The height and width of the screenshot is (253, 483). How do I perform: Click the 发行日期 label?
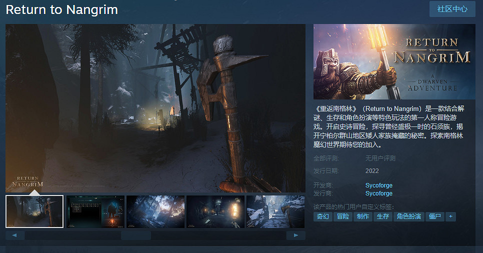tap(326, 171)
